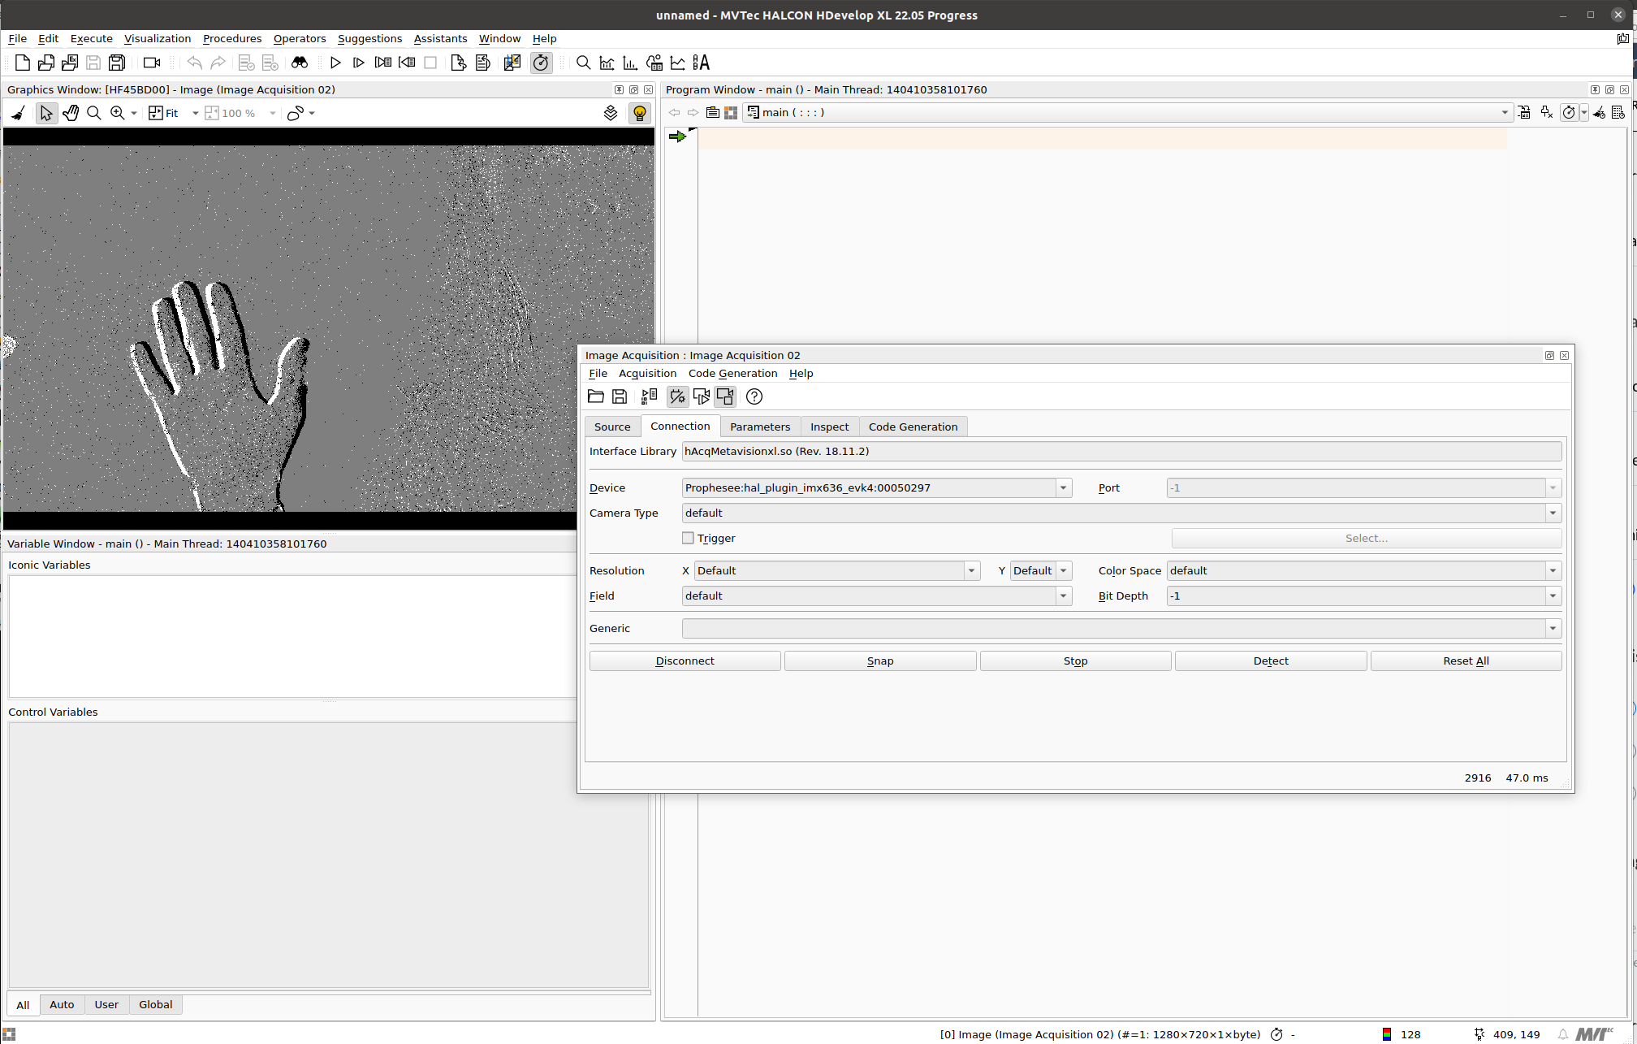Select the magnifier tool in Graphics Window toolbar
Viewport: 1637px width, 1044px height.
[x=94, y=113]
